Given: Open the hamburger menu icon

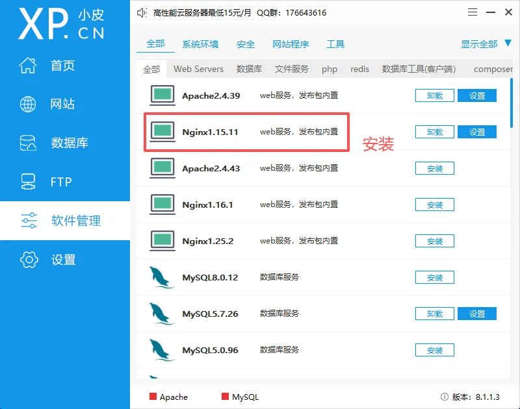Looking at the screenshot, I should [x=473, y=12].
